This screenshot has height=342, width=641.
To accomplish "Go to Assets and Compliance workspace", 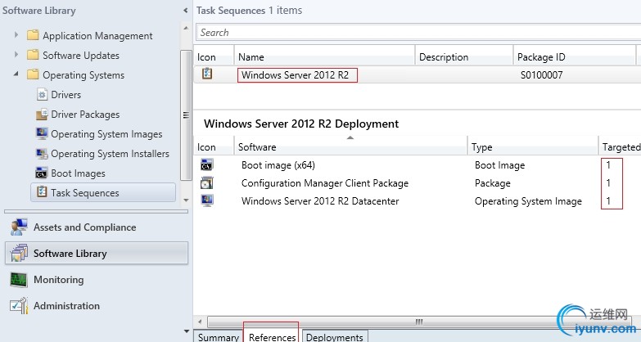I will (84, 227).
